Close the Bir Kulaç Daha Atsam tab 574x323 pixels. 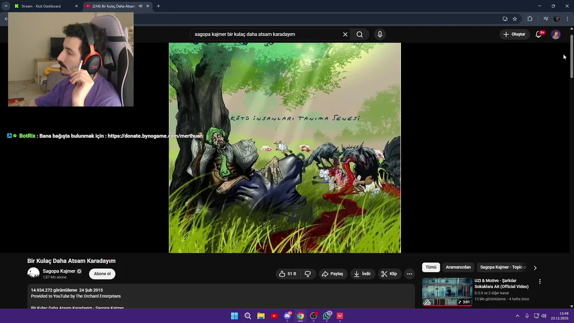click(x=148, y=6)
